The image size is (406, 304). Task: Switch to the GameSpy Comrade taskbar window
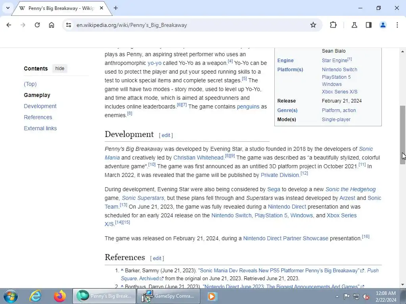pyautogui.click(x=169, y=296)
